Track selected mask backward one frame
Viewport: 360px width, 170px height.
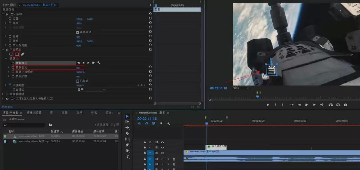(x=79, y=63)
